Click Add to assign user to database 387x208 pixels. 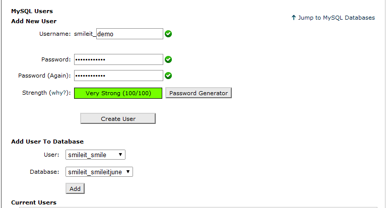pyautogui.click(x=75, y=188)
